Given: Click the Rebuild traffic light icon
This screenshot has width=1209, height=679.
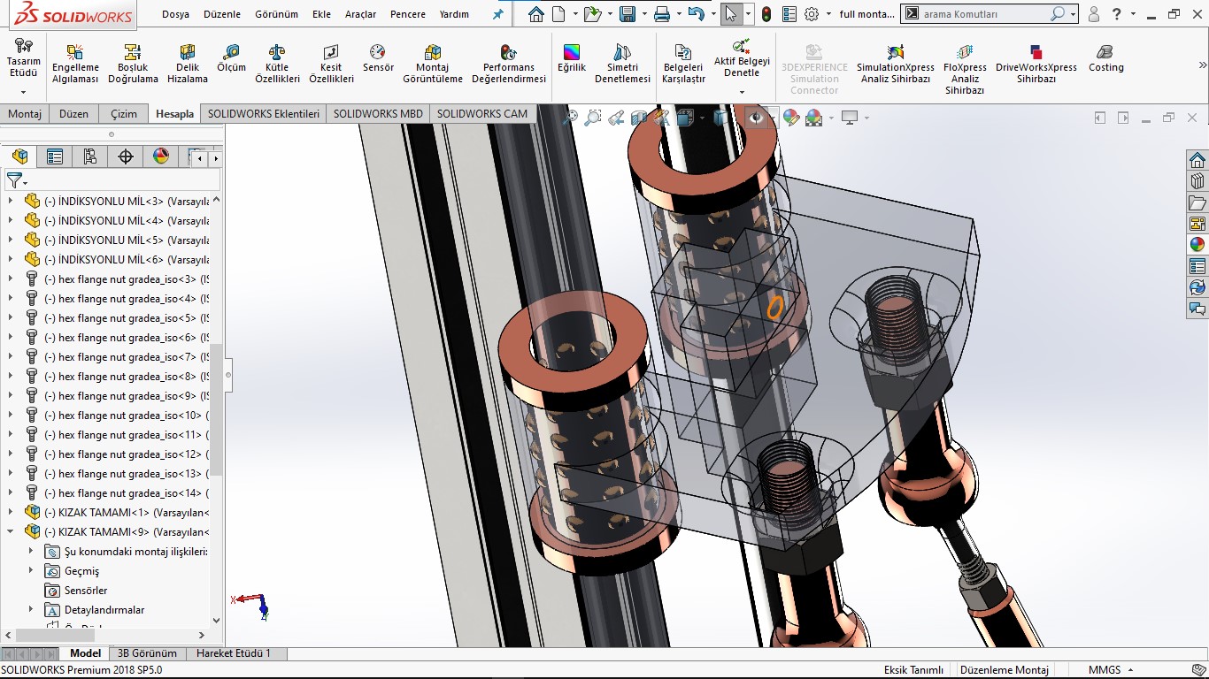Looking at the screenshot, I should pyautogui.click(x=766, y=14).
